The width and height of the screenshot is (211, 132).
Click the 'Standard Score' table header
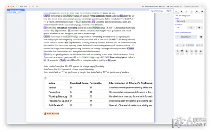pyautogui.click(x=79, y=83)
